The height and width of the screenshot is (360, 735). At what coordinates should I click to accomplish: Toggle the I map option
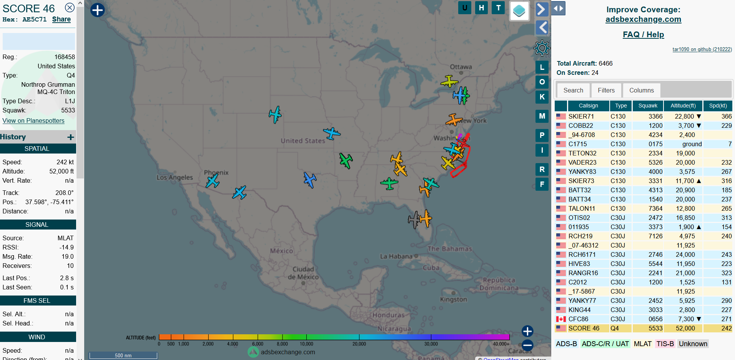coord(542,150)
